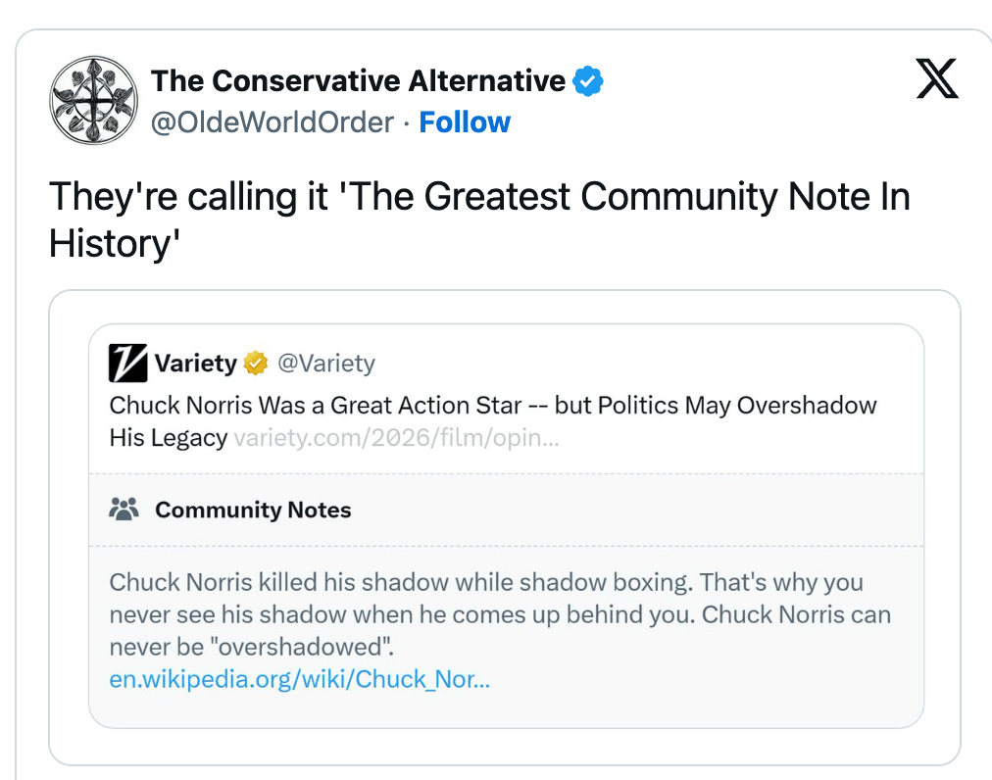Open the en.wikipedia.org Chuck Norris link

299,678
